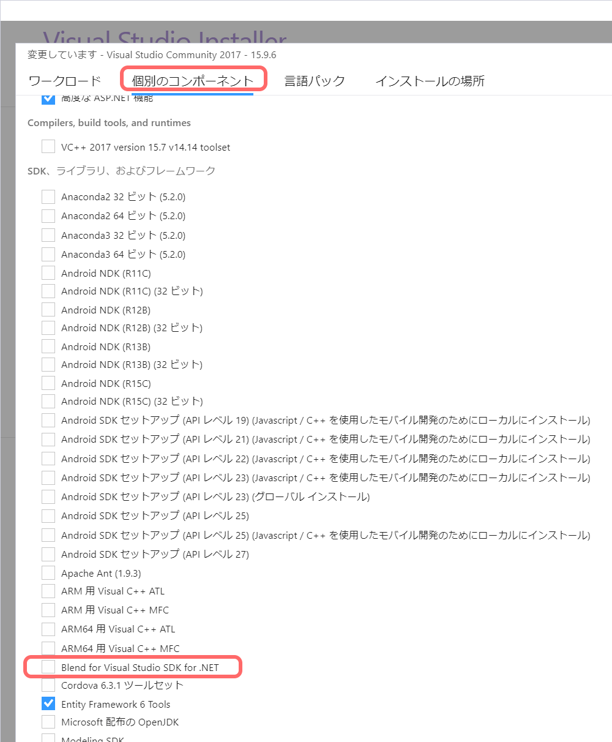Screen dimensions: 612x742
Task: Switch to the ワークロード tab
Action: coord(62,80)
